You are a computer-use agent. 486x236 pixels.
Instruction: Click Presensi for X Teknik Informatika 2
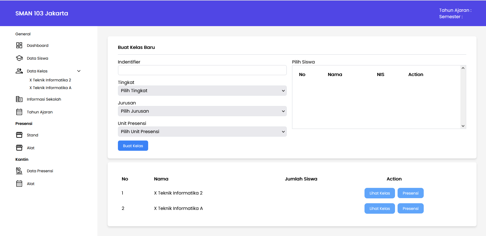pos(411,193)
